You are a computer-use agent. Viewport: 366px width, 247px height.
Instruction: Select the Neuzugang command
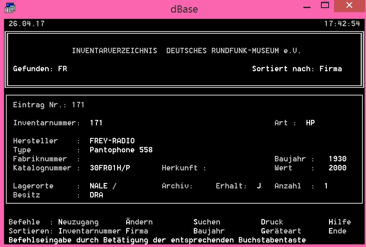click(x=78, y=222)
